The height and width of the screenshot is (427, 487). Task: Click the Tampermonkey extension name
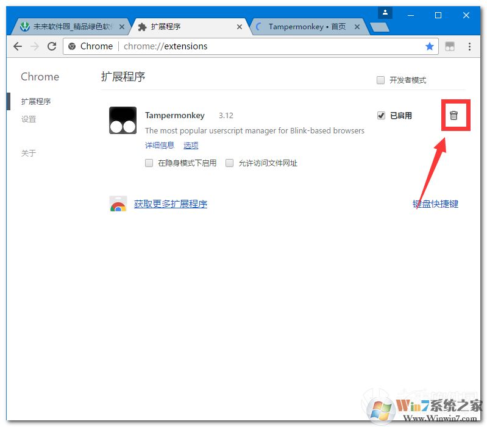[x=175, y=116]
